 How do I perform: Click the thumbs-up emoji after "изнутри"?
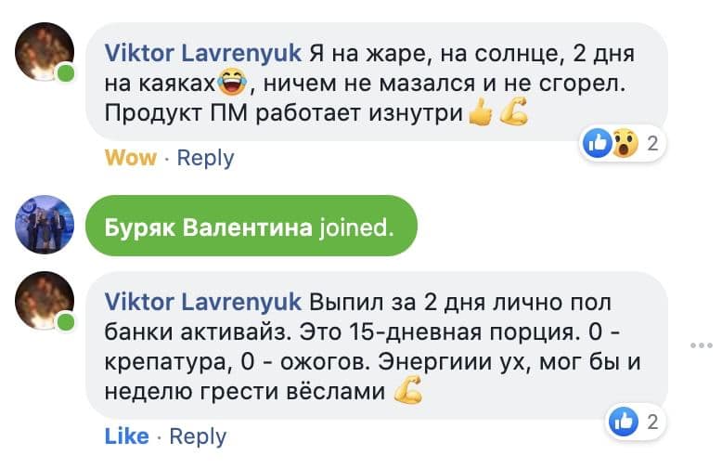(480, 114)
